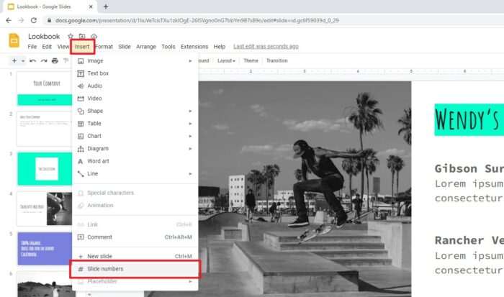Click the Transition toolbar button
The width and height of the screenshot is (504, 297).
277,60
